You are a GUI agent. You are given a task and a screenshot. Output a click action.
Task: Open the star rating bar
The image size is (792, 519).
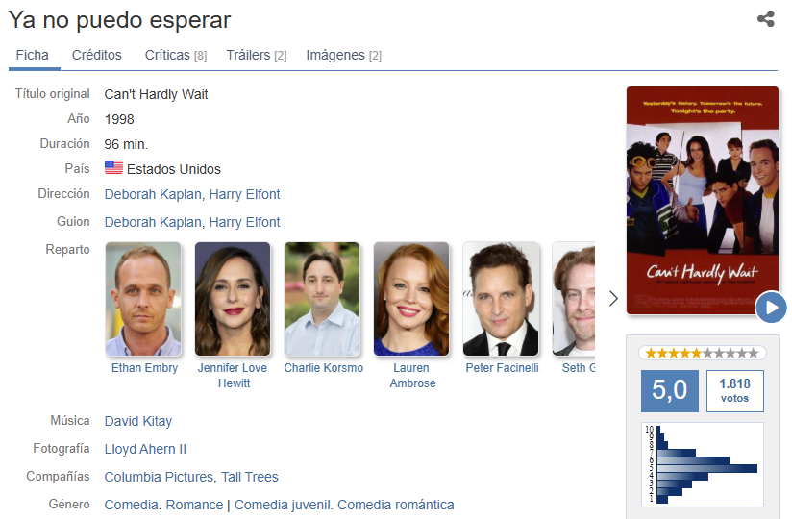tap(702, 353)
